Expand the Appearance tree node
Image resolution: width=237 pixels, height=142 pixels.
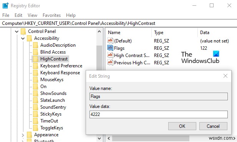23,135
